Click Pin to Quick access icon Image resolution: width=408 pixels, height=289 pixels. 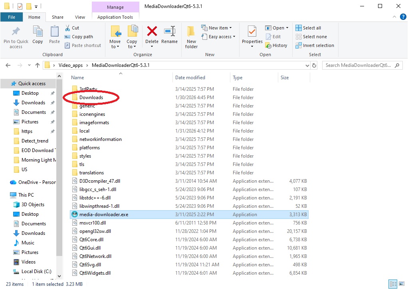(16, 32)
